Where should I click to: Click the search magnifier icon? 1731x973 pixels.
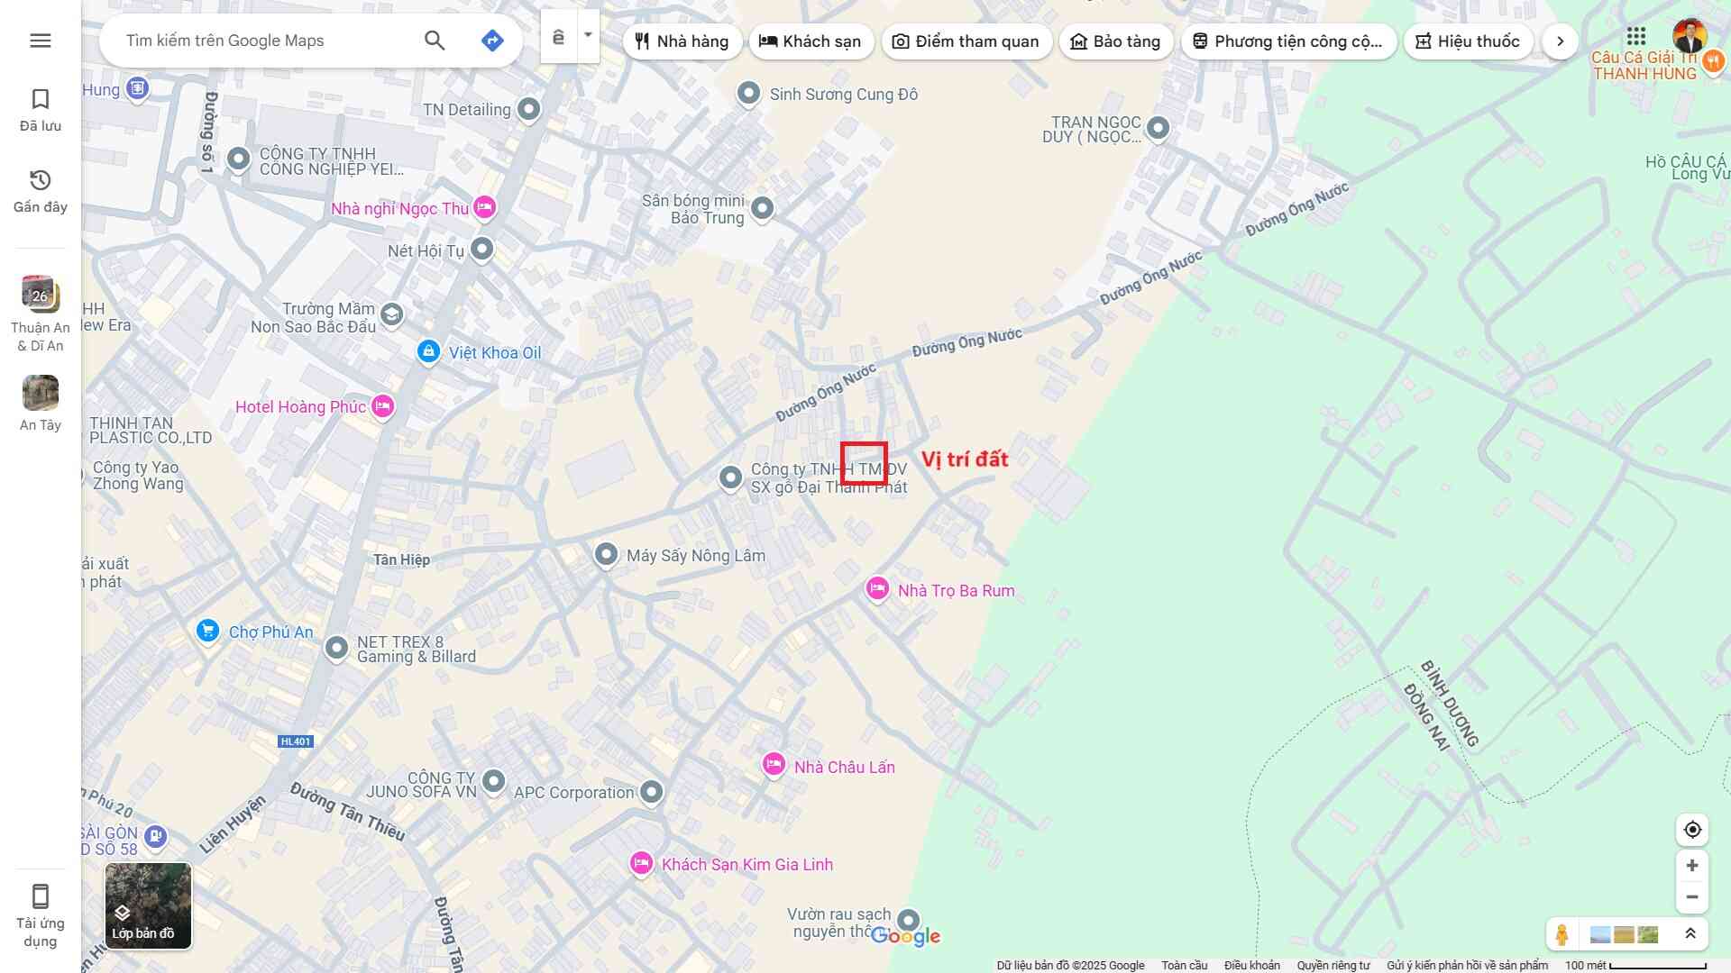coord(435,41)
